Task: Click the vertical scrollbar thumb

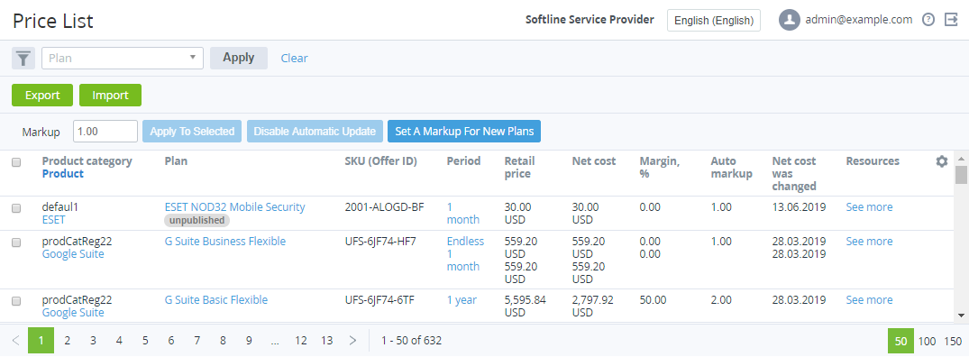Action: click(x=961, y=175)
